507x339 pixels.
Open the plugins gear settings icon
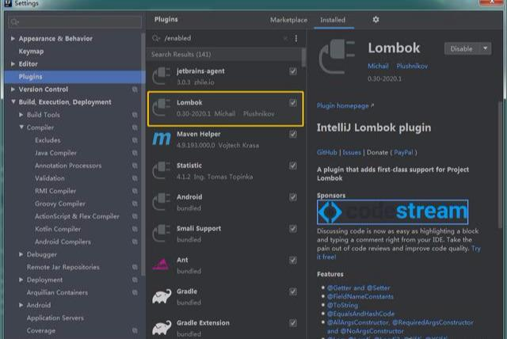coord(375,20)
